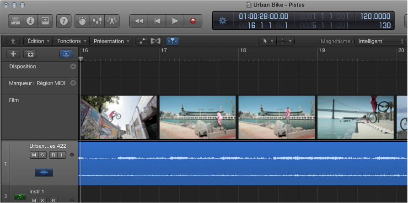408x203 pixels.
Task: Open the pointer tool selection dropdown
Action: click(x=267, y=41)
